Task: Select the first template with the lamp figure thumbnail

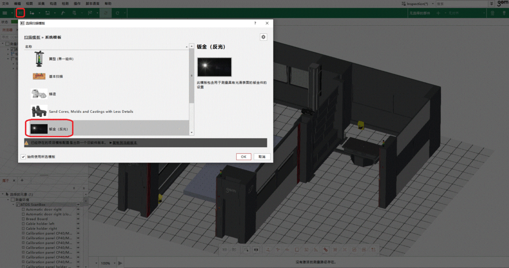Action: [107, 59]
